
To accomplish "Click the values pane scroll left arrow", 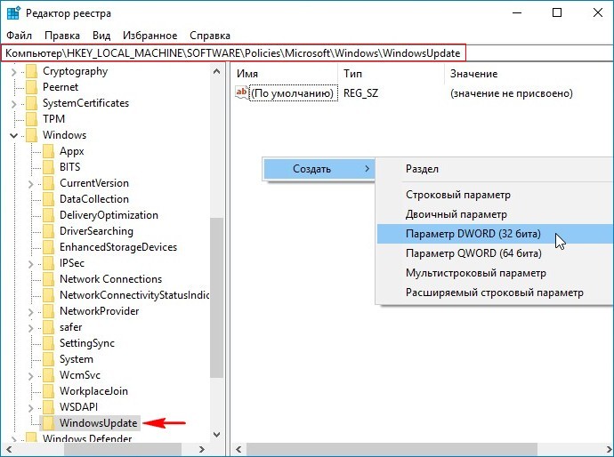I will 238,449.
